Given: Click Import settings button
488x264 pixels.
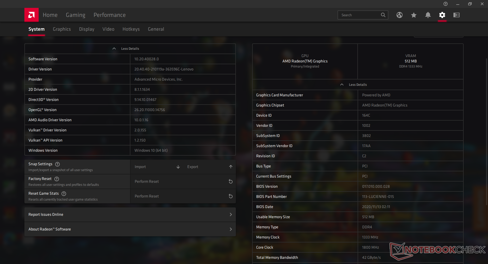Looking at the screenshot, I should tap(157, 167).
